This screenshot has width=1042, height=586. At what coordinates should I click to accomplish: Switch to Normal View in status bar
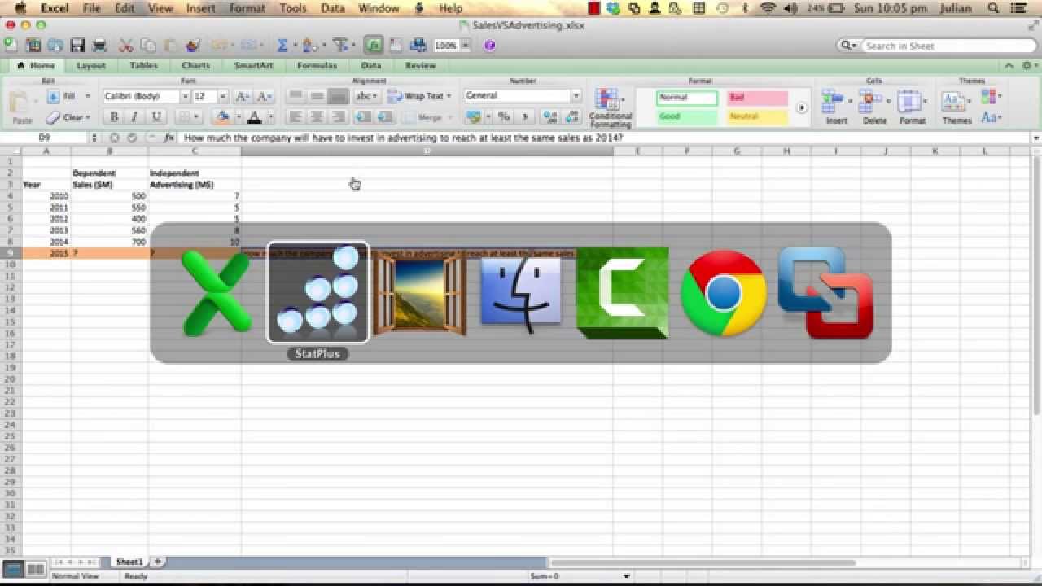pos(13,569)
